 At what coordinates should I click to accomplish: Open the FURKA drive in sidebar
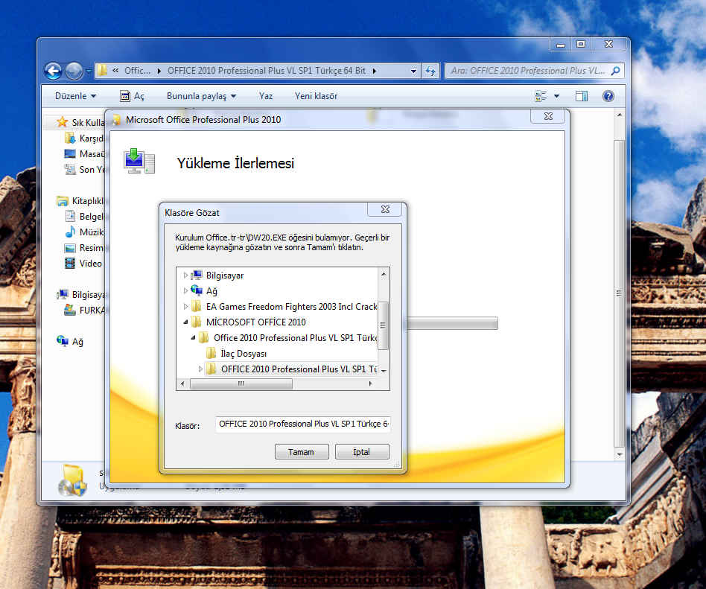point(84,311)
